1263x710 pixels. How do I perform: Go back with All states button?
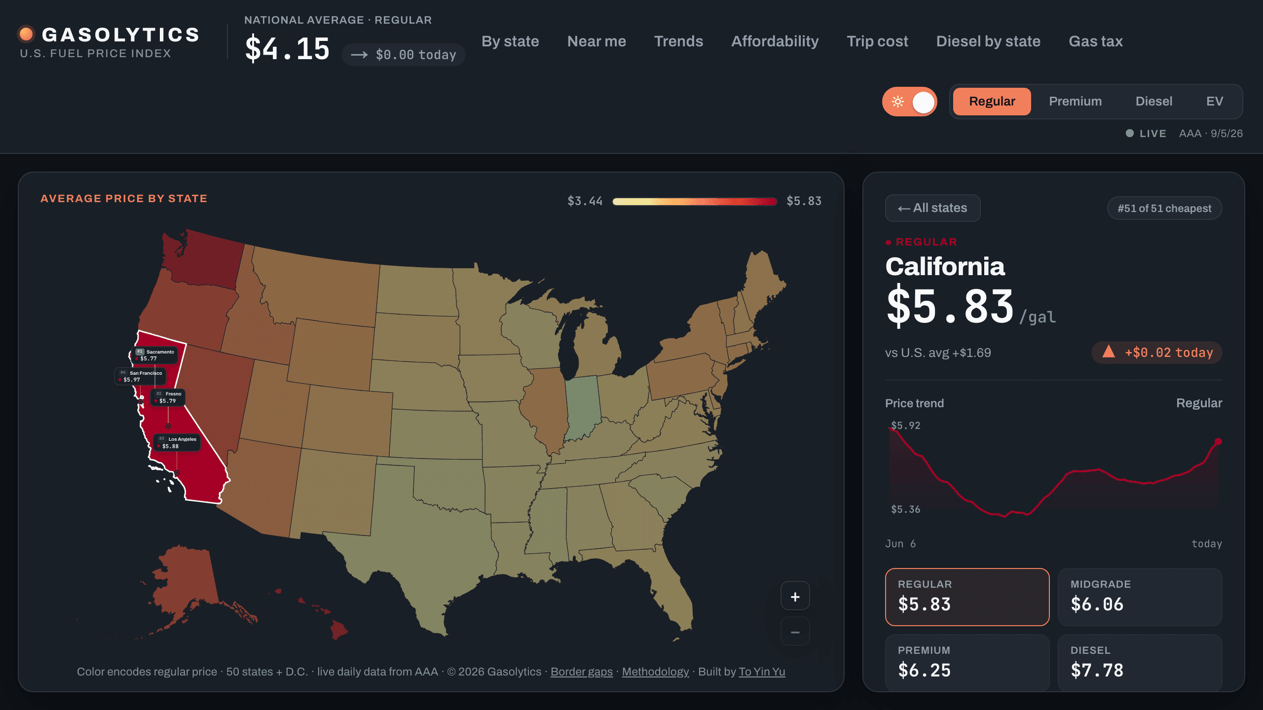coord(932,208)
